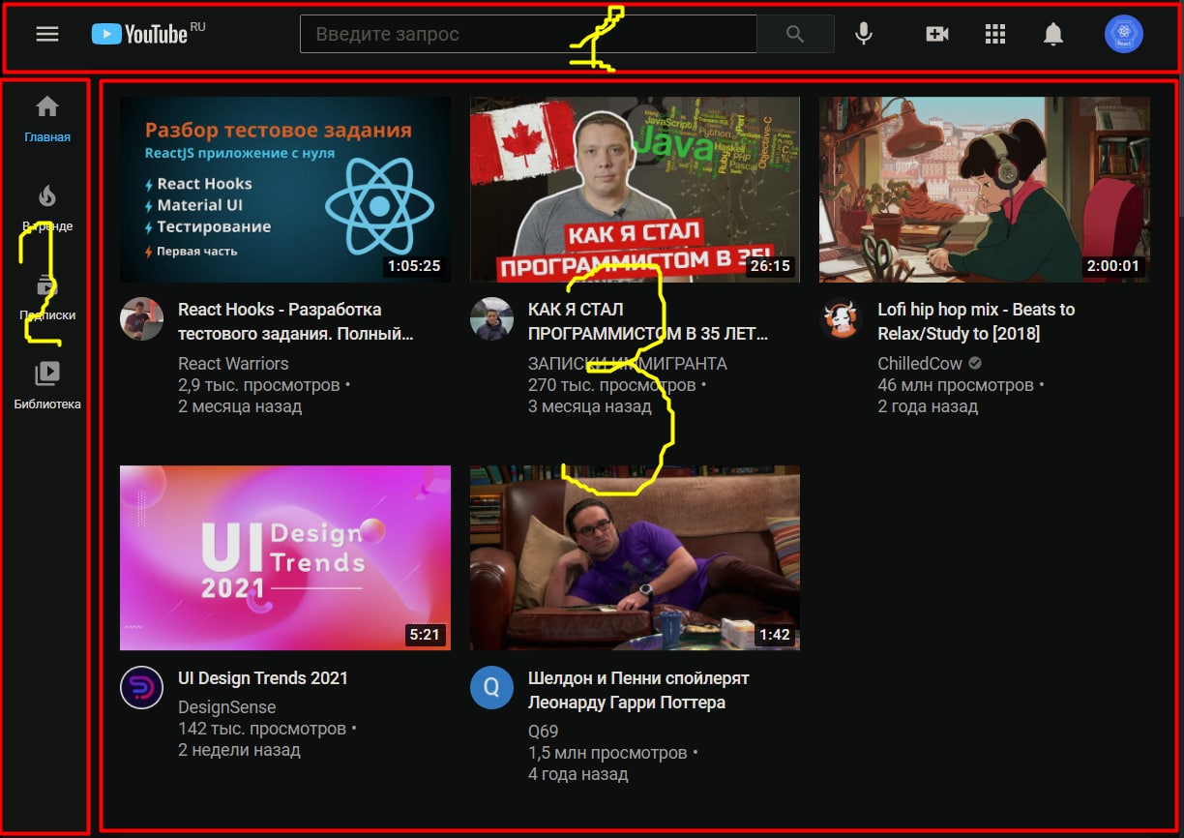Click the 2,9 тыс. просмотров text
The image size is (1184, 838).
259,385
